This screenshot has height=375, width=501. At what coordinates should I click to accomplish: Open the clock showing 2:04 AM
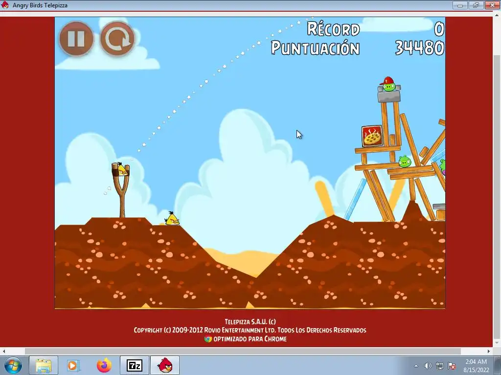[x=476, y=365]
